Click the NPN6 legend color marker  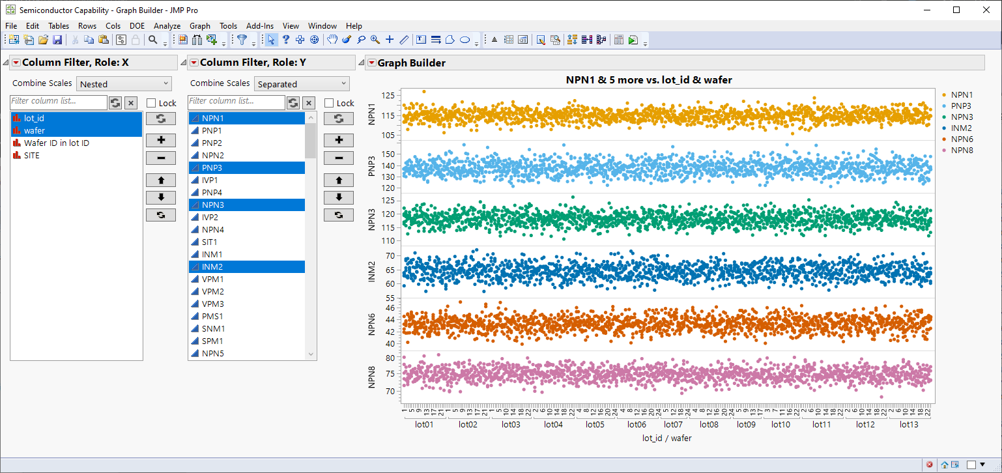pos(943,139)
